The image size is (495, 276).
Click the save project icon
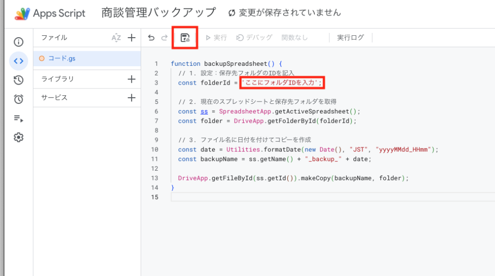185,38
